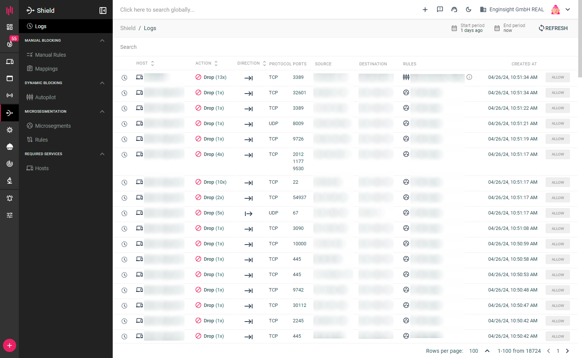The height and width of the screenshot is (358, 582).
Task: Open the feedback chat bubble icon
Action: [x=440, y=10]
